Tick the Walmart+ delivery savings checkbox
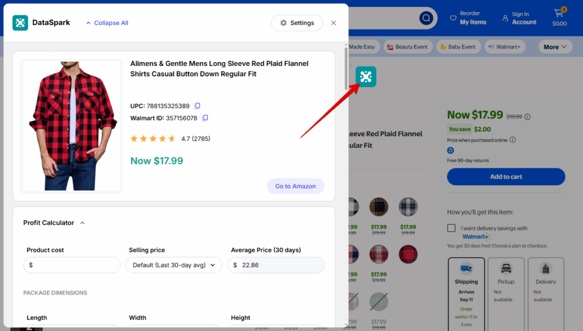Image resolution: width=583 pixels, height=331 pixels. [451, 228]
